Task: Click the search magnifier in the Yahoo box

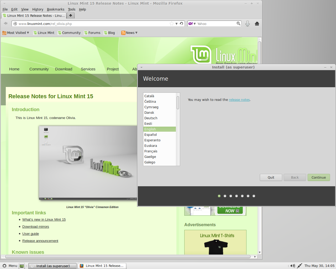Action: pyautogui.click(x=238, y=24)
